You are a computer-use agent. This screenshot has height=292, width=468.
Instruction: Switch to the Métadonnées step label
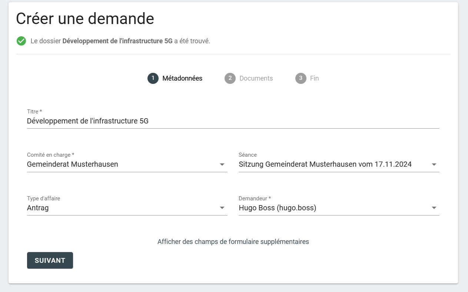pyautogui.click(x=182, y=78)
